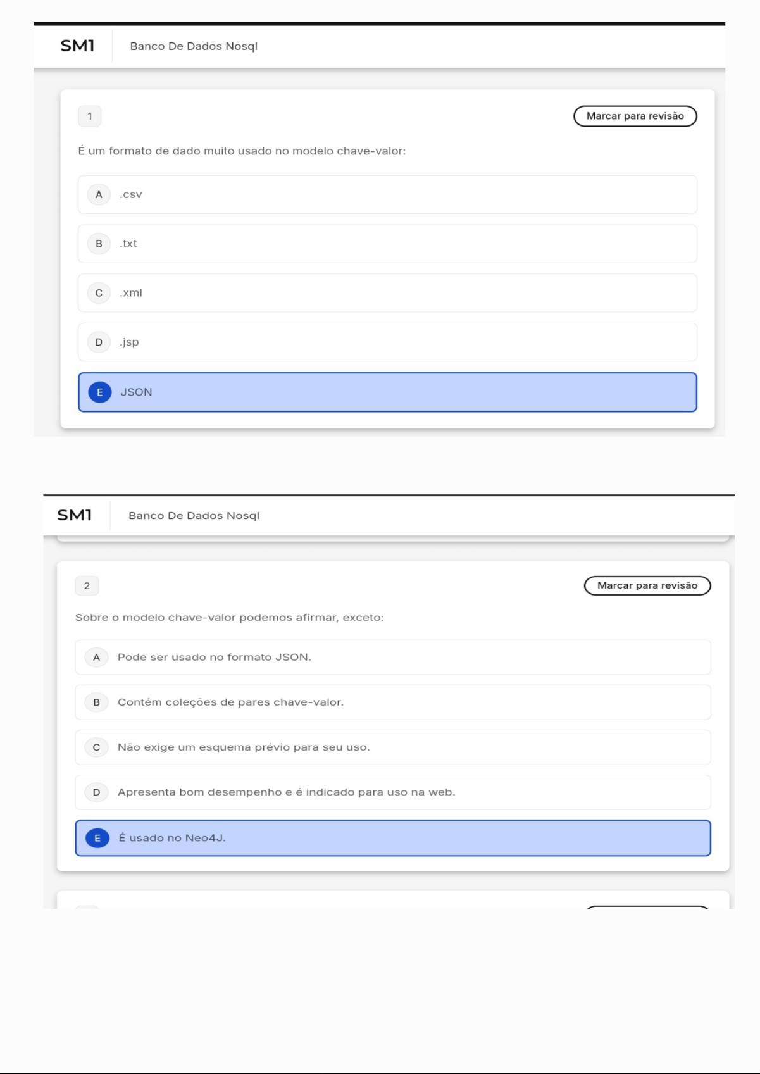Click the A letter circle in question 2

click(x=96, y=658)
